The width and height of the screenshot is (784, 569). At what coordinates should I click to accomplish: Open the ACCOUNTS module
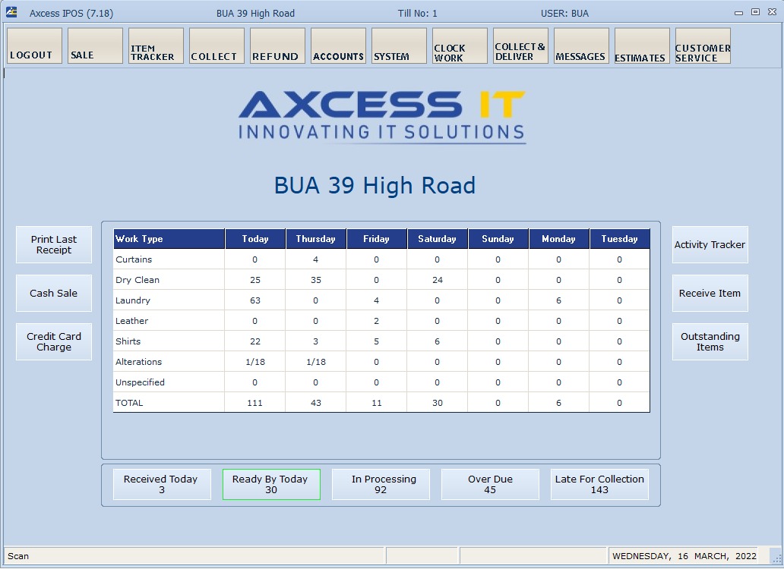[337, 46]
